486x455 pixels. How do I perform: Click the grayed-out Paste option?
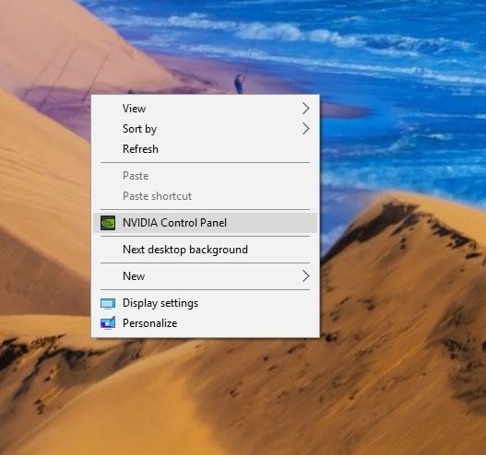point(205,176)
